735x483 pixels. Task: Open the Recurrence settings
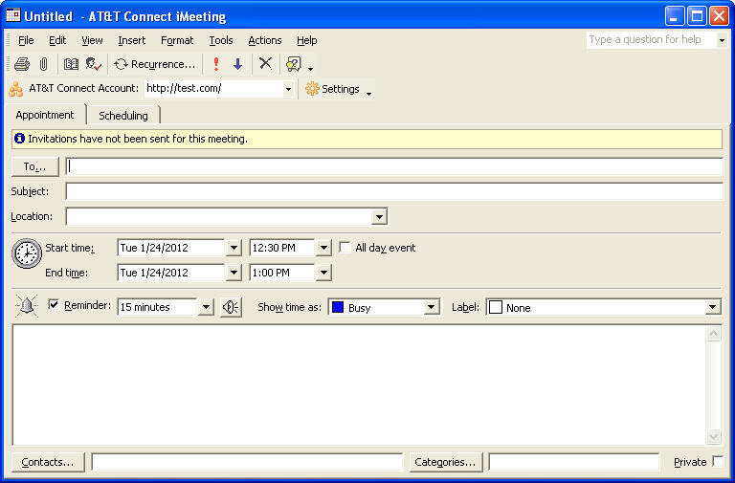click(155, 64)
